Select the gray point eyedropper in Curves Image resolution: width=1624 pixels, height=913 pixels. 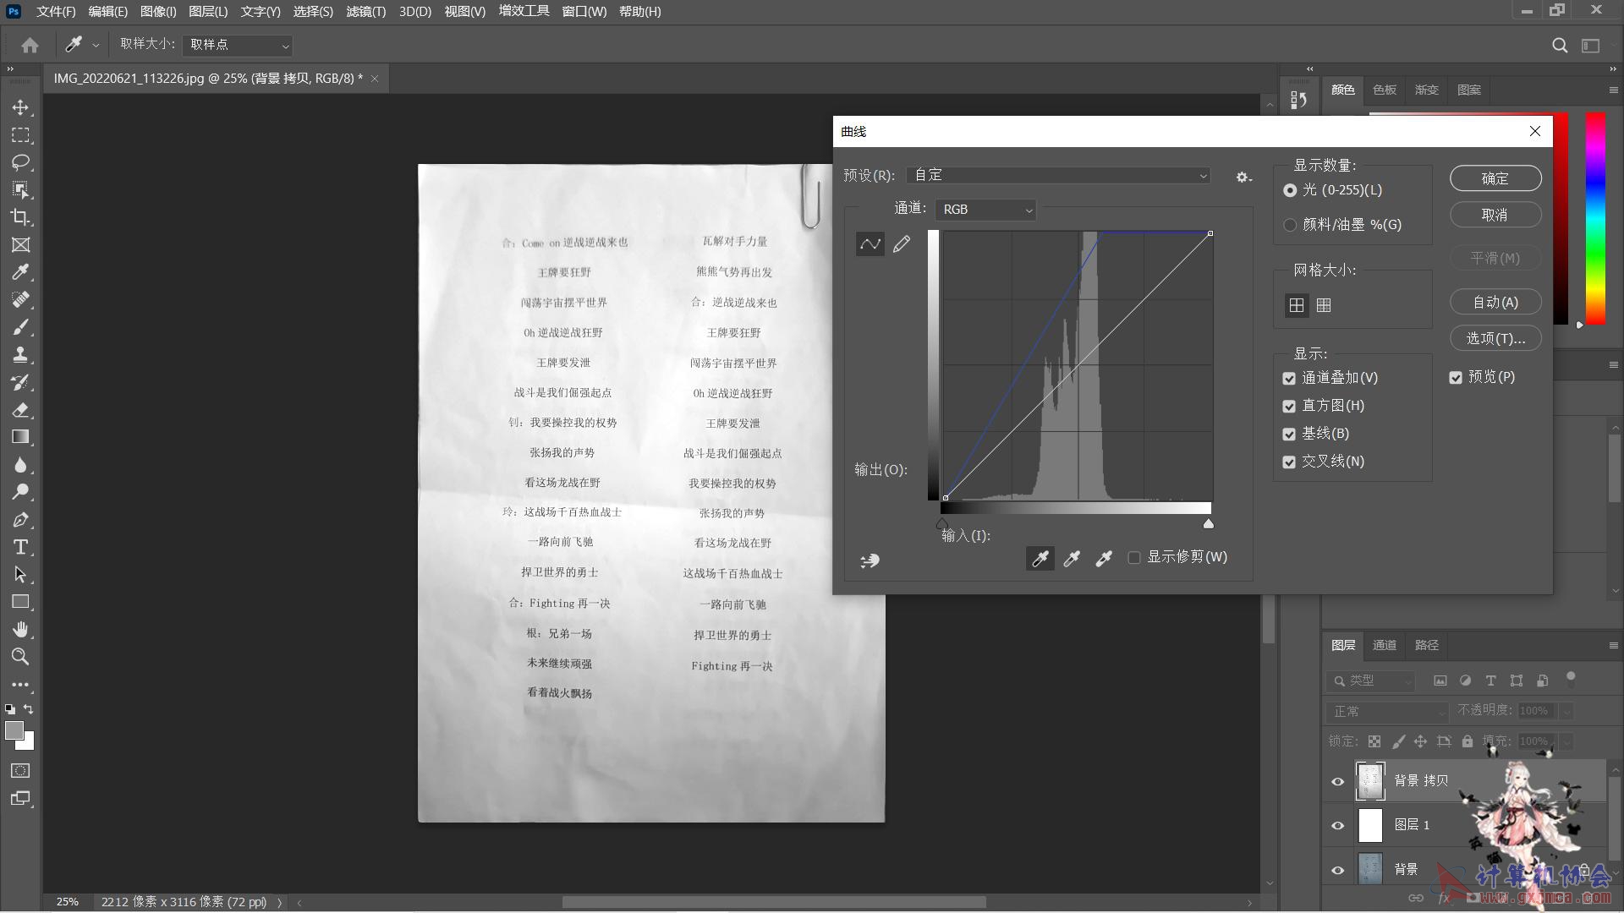pos(1072,559)
